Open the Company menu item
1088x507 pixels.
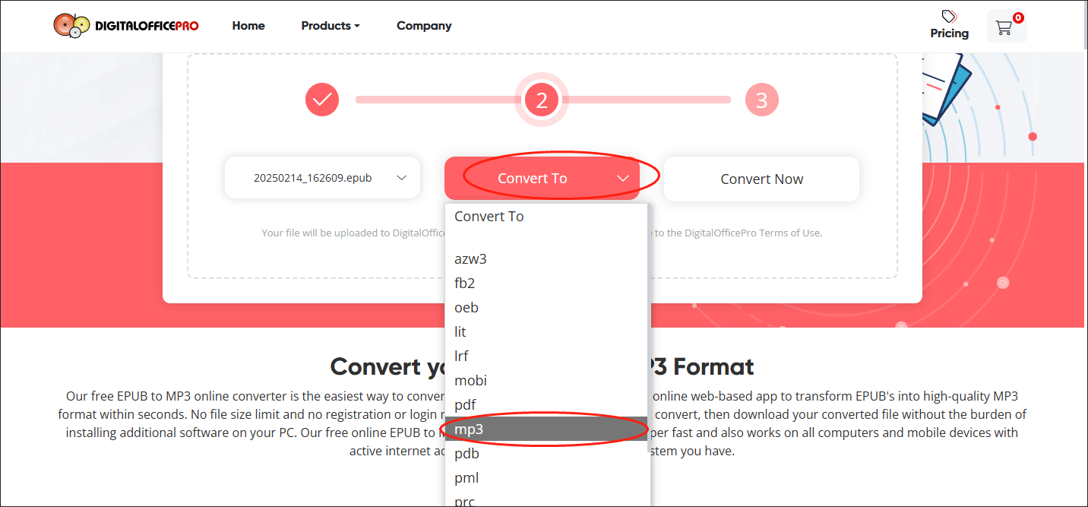(424, 26)
